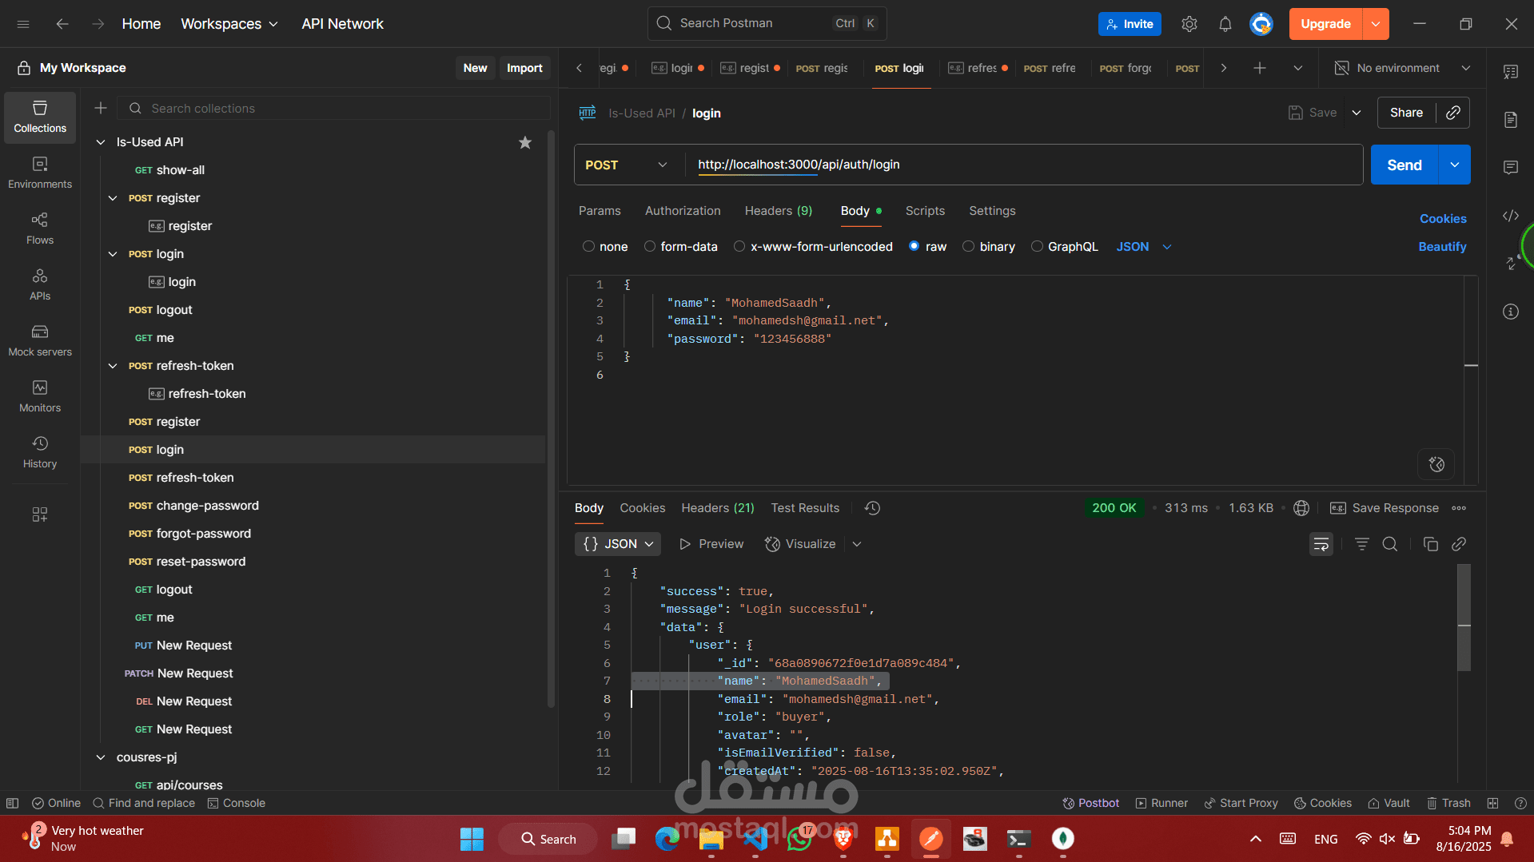Image resolution: width=1534 pixels, height=862 pixels.
Task: Open the Test Results tab
Action: (805, 508)
